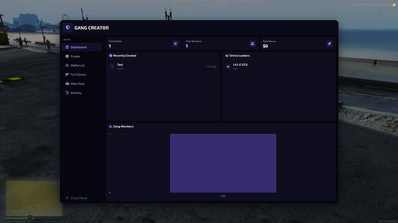Image resolution: width=398 pixels, height=223 pixels.
Task: Click the crown icon beside J A L E V2.0
Action: 228,66
